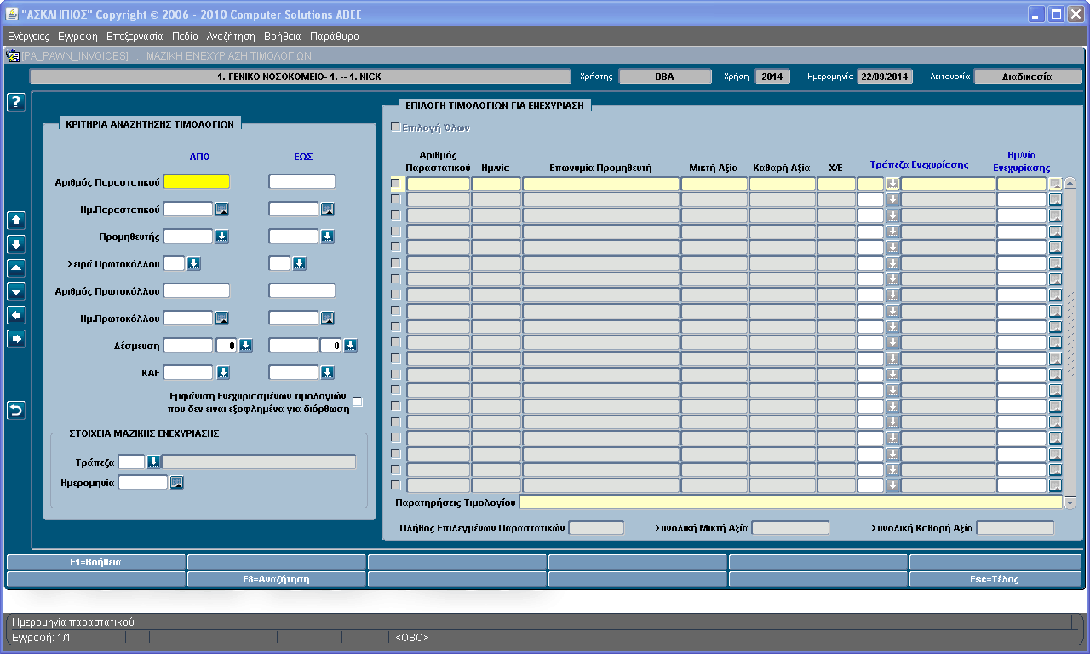Enable the Επιλογή Όλων checkbox
Viewport: 1090px width, 654px height.
click(395, 128)
